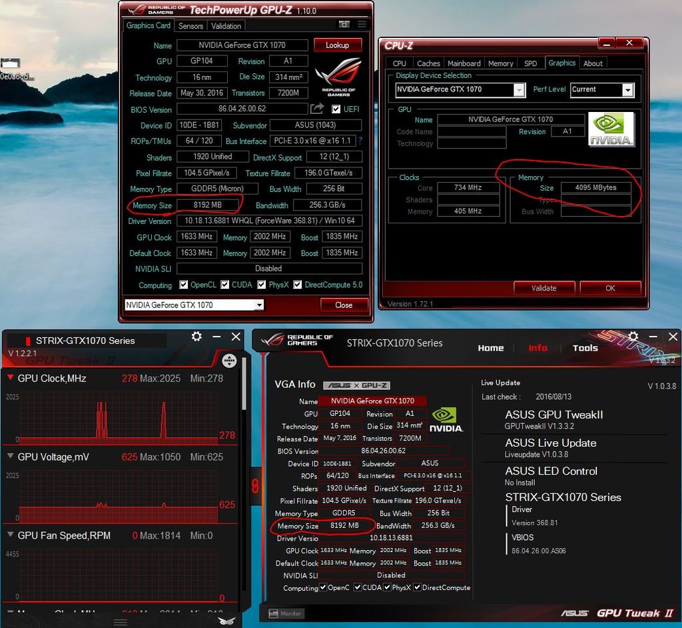The image size is (682, 628).
Task: Click the red link icon between GPU Tweak panels
Action: [255, 486]
